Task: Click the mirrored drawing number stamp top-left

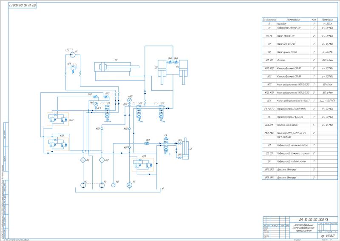Action: [x=23, y=6]
